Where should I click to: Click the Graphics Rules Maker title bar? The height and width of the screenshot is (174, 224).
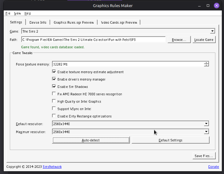click(x=113, y=6)
